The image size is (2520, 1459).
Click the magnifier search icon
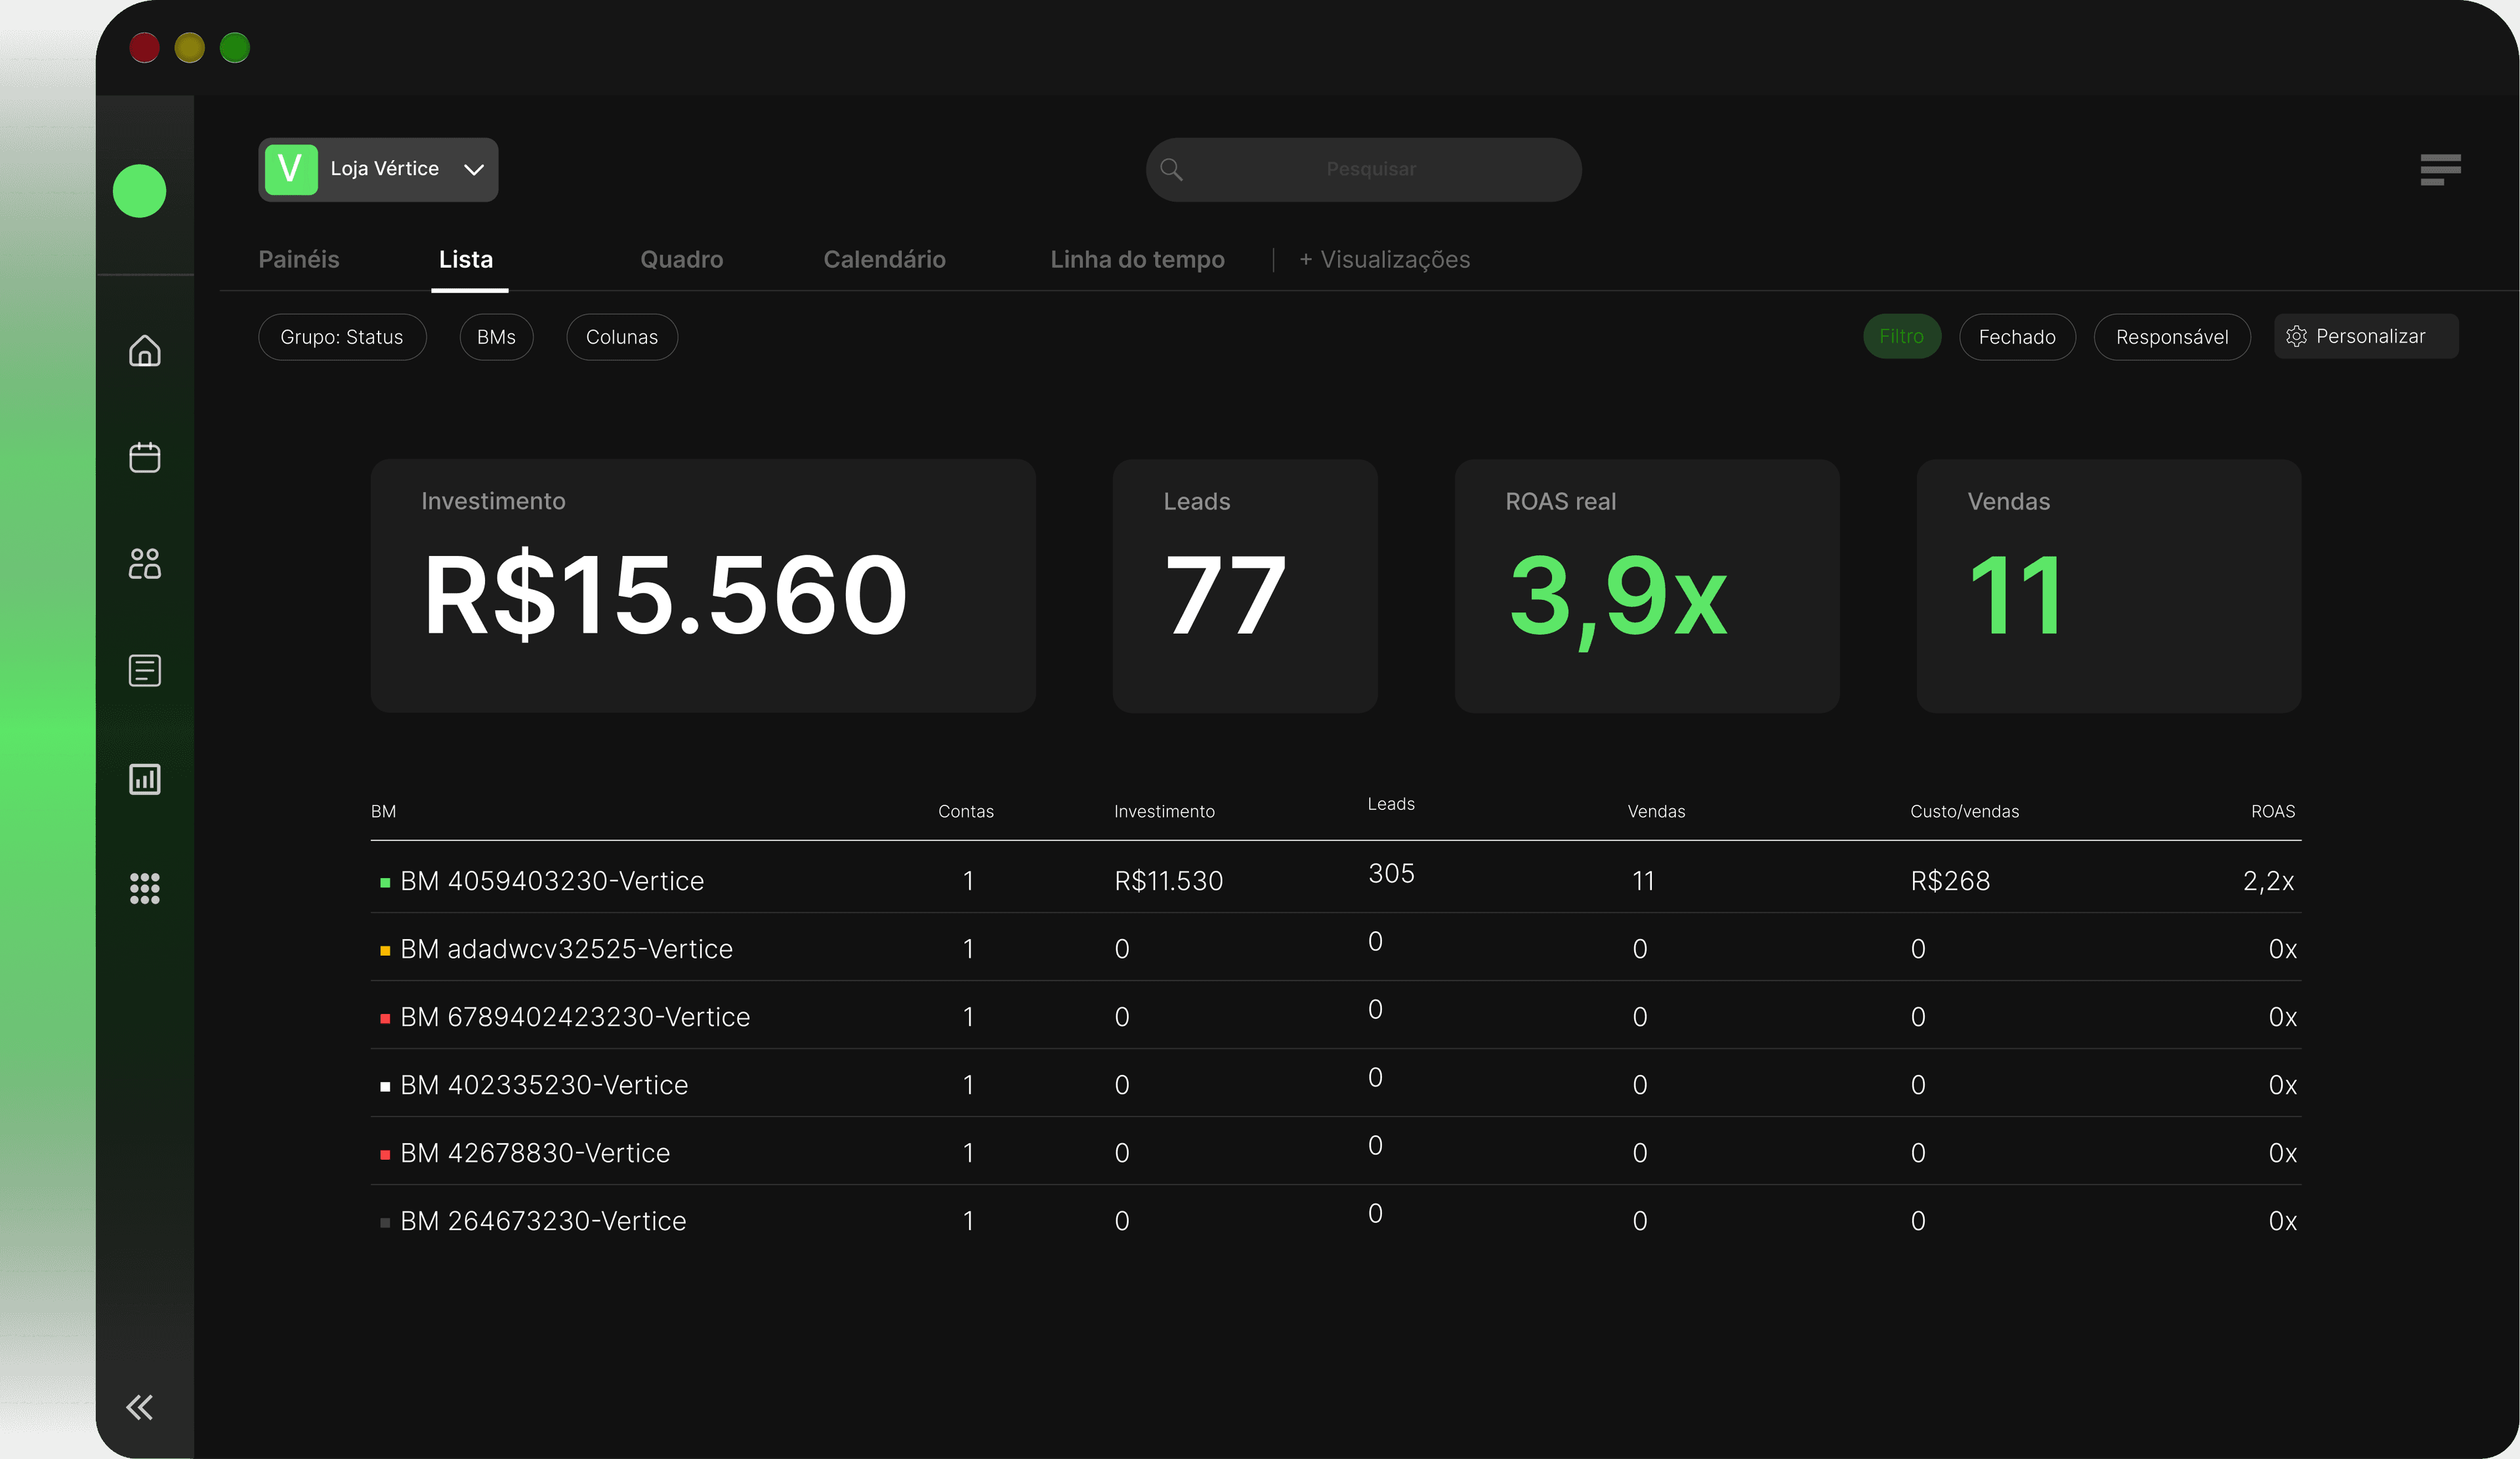(x=1171, y=170)
